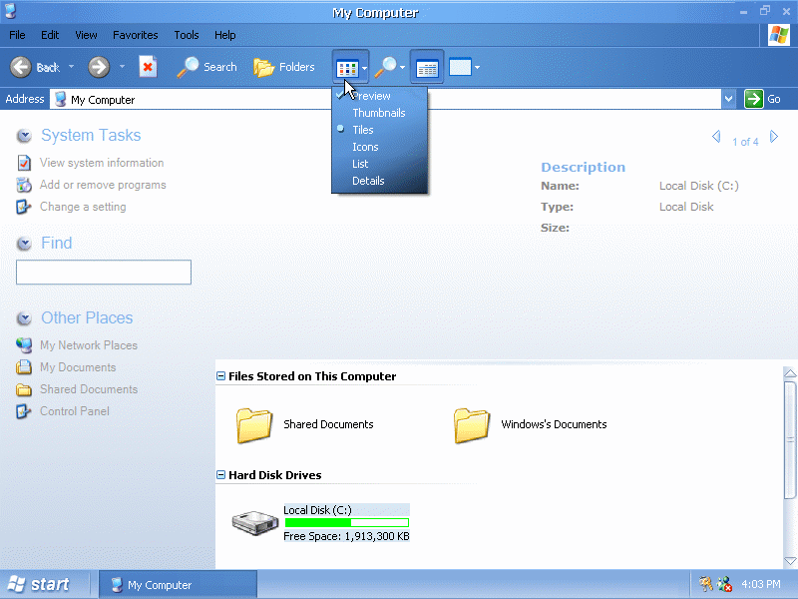Screen dimensions: 798x599
Task: Click the Change a setting icon
Action: click(x=23, y=207)
